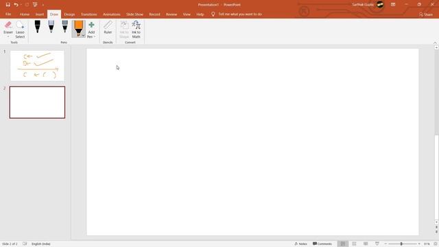Open the File tab
The image size is (439, 247).
click(x=8, y=14)
